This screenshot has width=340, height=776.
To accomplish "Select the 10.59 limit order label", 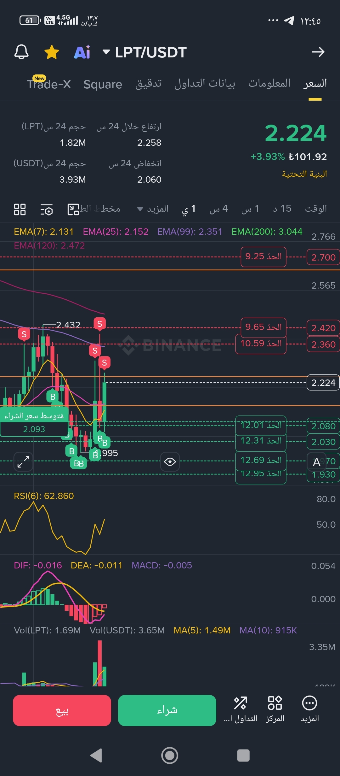I will [x=261, y=344].
